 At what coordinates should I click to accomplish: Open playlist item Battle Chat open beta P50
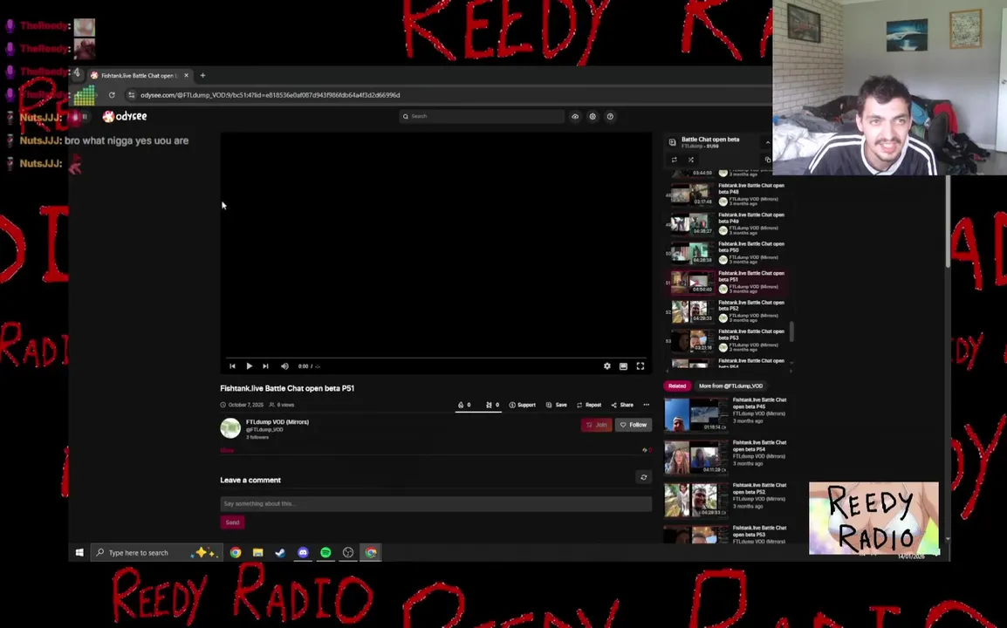(727, 253)
